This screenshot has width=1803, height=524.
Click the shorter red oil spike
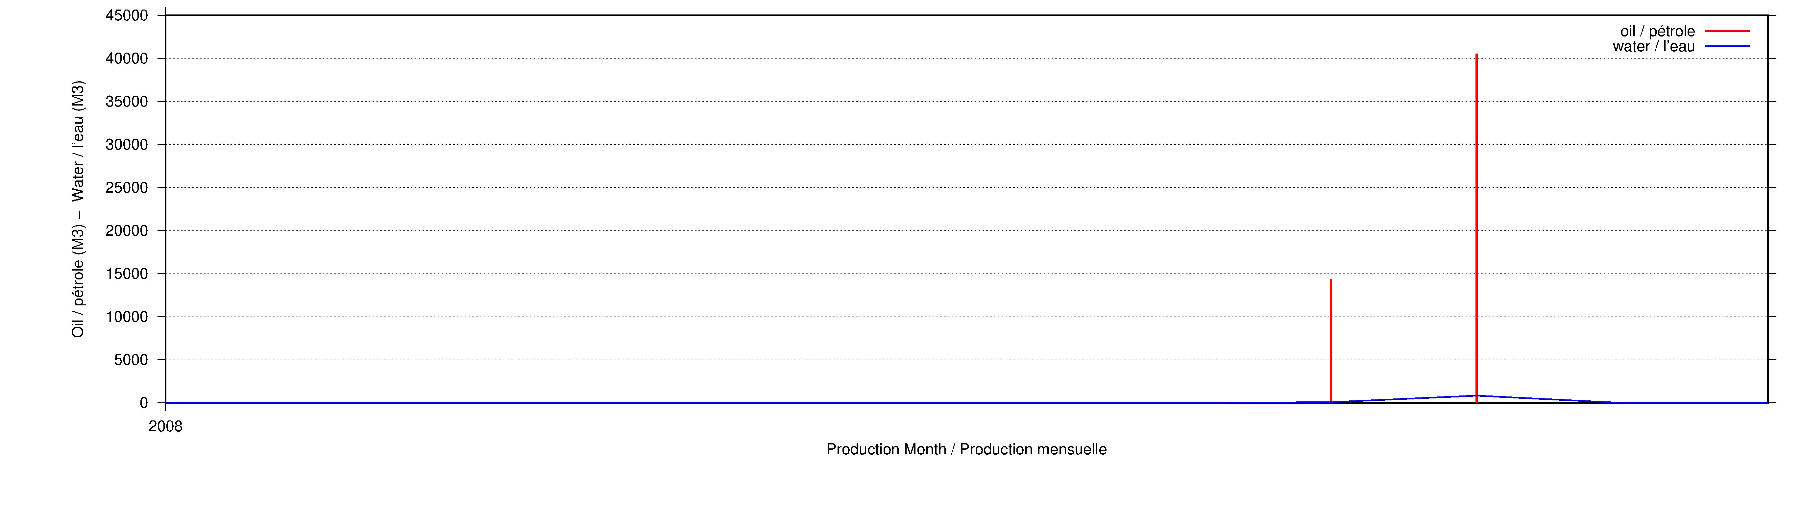point(1330,341)
